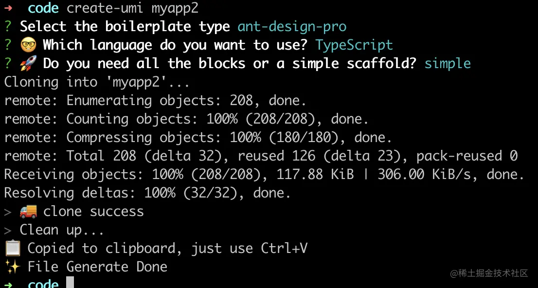The width and height of the screenshot is (538, 288).
Task: Click the Copied to clipboard message
Action: pyautogui.click(x=167, y=249)
